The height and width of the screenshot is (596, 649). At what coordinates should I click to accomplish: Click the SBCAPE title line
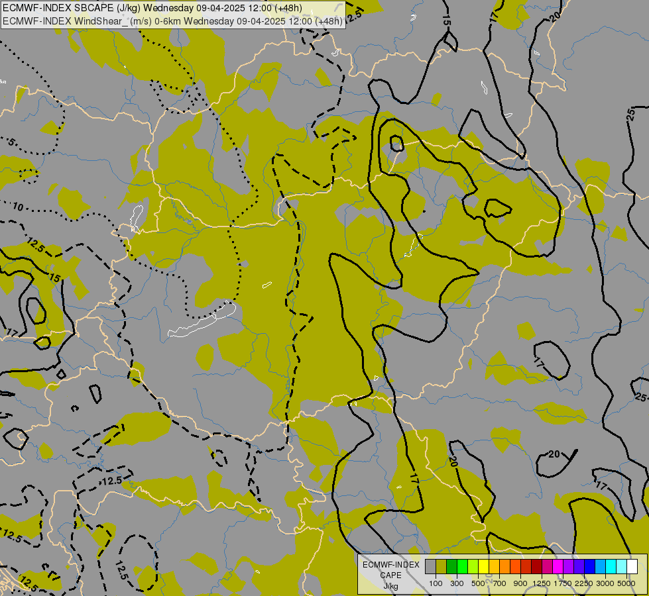click(152, 8)
